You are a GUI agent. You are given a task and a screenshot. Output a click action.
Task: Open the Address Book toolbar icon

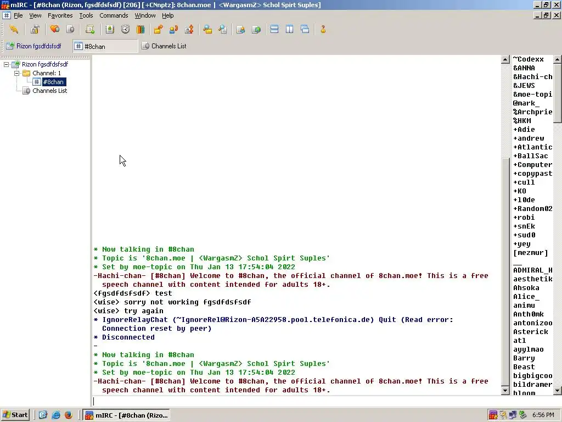coord(110,30)
